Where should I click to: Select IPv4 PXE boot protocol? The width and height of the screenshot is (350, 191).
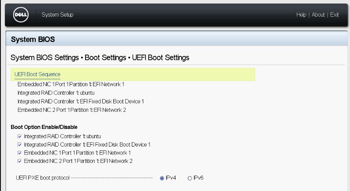pyautogui.click(x=162, y=178)
